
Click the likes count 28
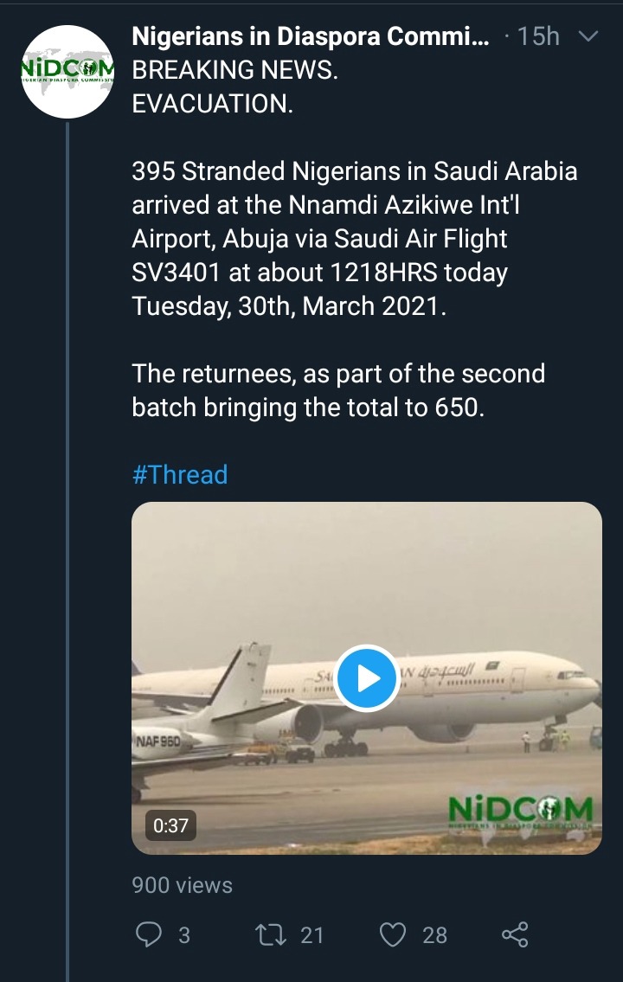(x=434, y=935)
